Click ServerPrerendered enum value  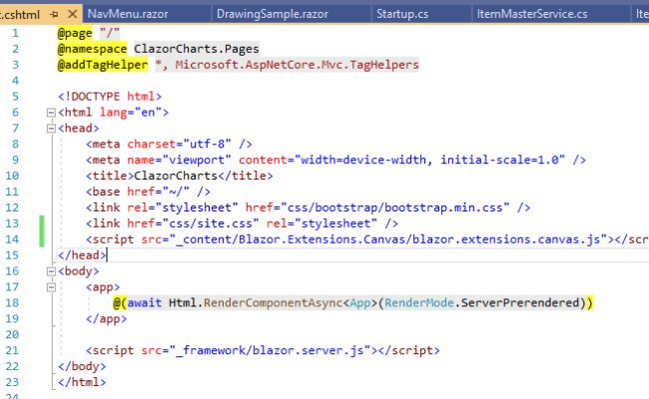[x=520, y=303]
